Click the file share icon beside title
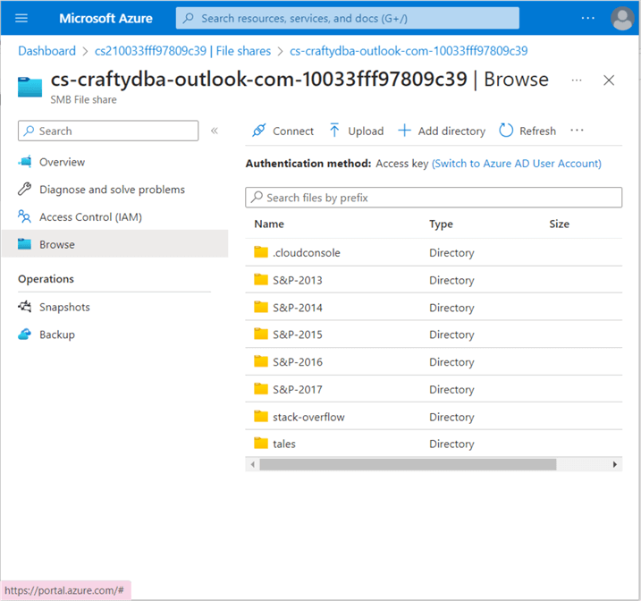Screen dimensions: 641x601 coord(30,87)
